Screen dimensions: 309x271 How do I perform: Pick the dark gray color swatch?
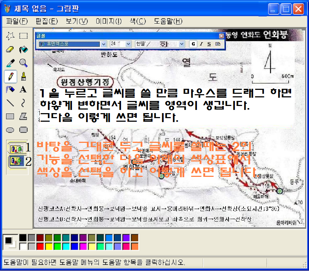pyautogui.click(x=32, y=238)
